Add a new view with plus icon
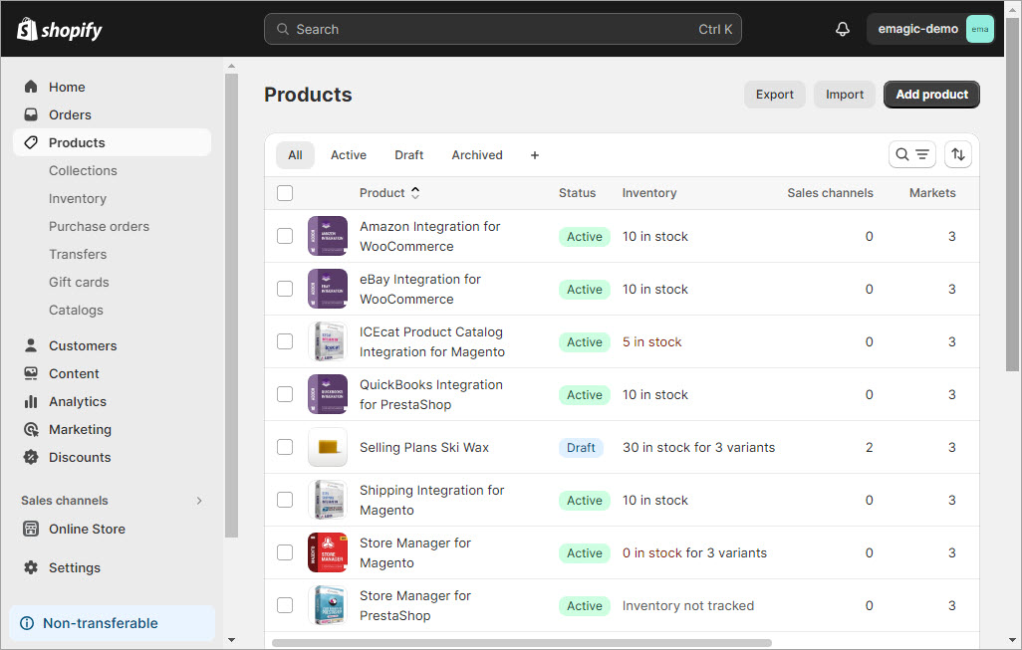This screenshot has width=1022, height=650. coord(535,155)
